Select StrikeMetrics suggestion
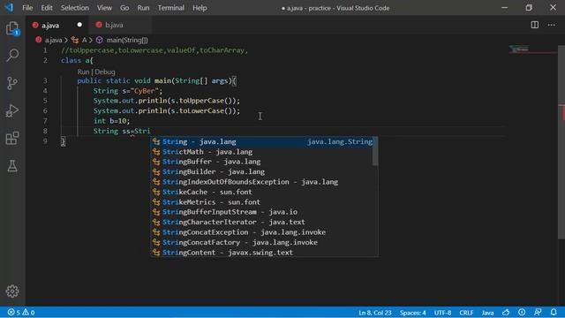Image resolution: width=565 pixels, height=318 pixels. pos(262,202)
